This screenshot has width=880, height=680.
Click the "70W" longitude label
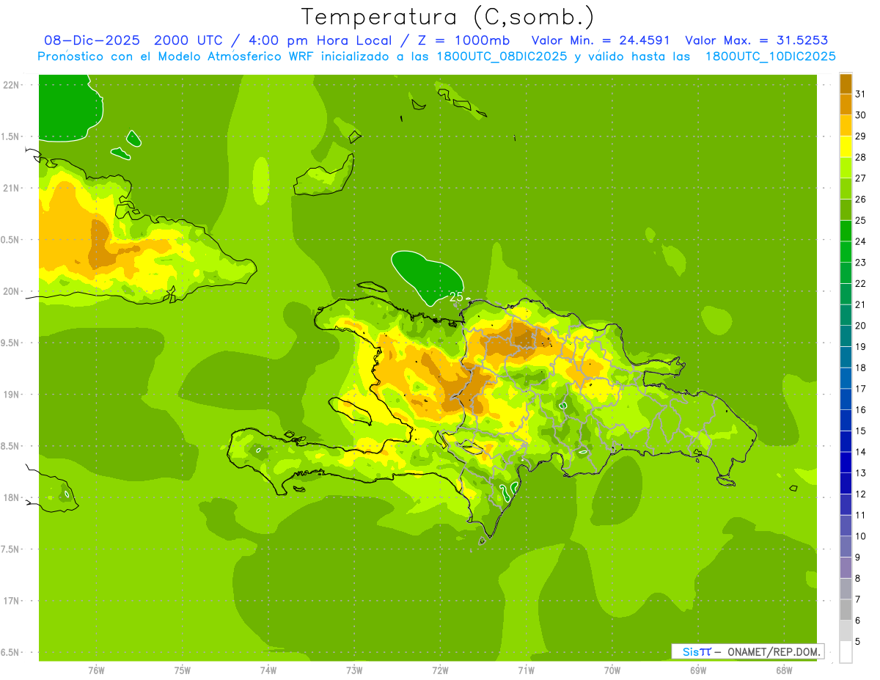[612, 670]
